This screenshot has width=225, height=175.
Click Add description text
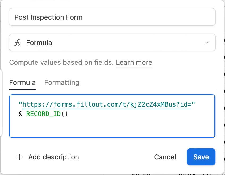pyautogui.click(x=53, y=157)
